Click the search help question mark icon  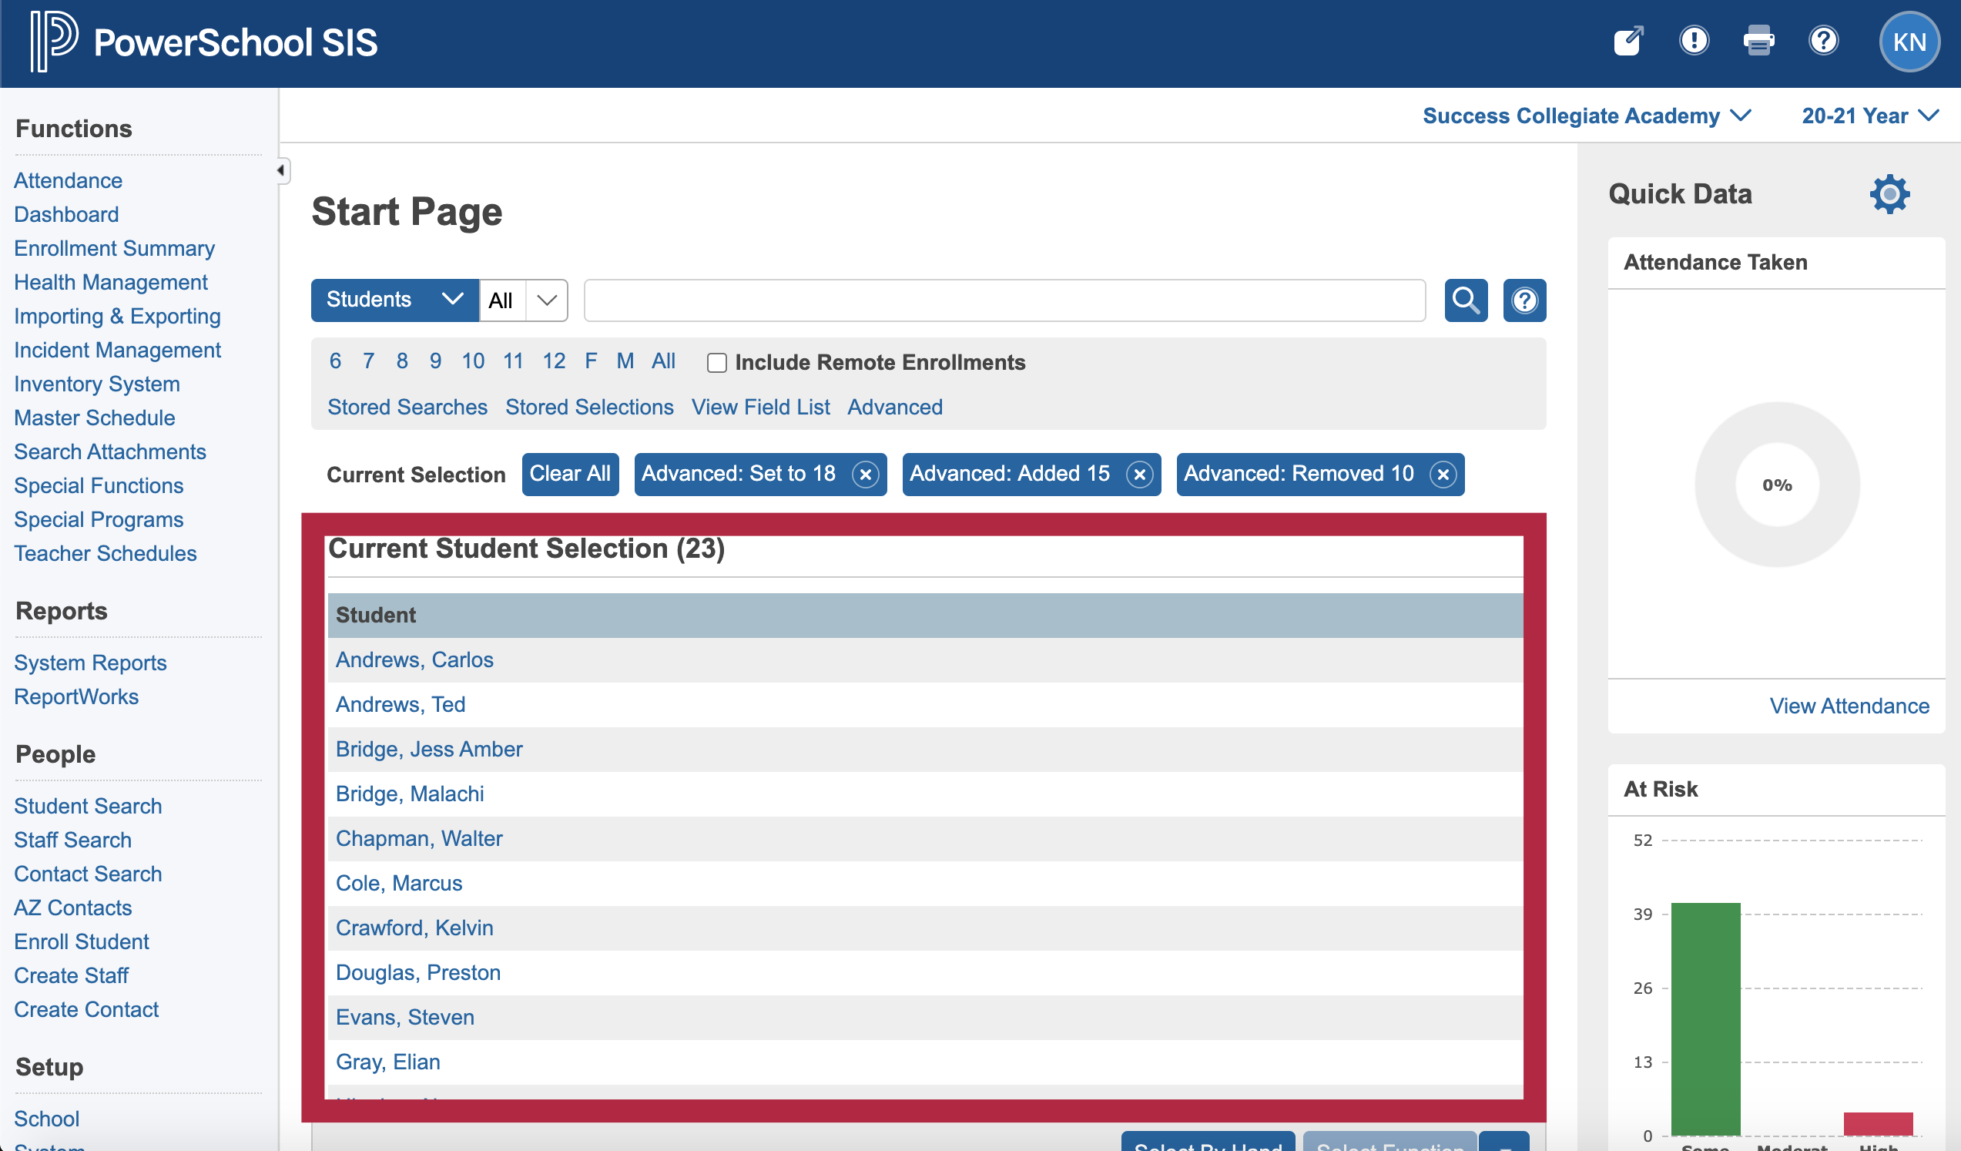click(1524, 299)
